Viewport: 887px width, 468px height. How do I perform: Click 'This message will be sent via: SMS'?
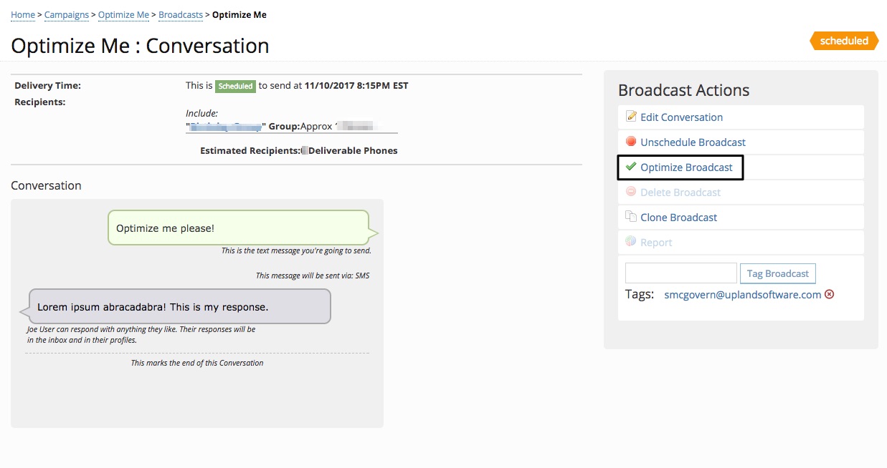pyautogui.click(x=313, y=276)
